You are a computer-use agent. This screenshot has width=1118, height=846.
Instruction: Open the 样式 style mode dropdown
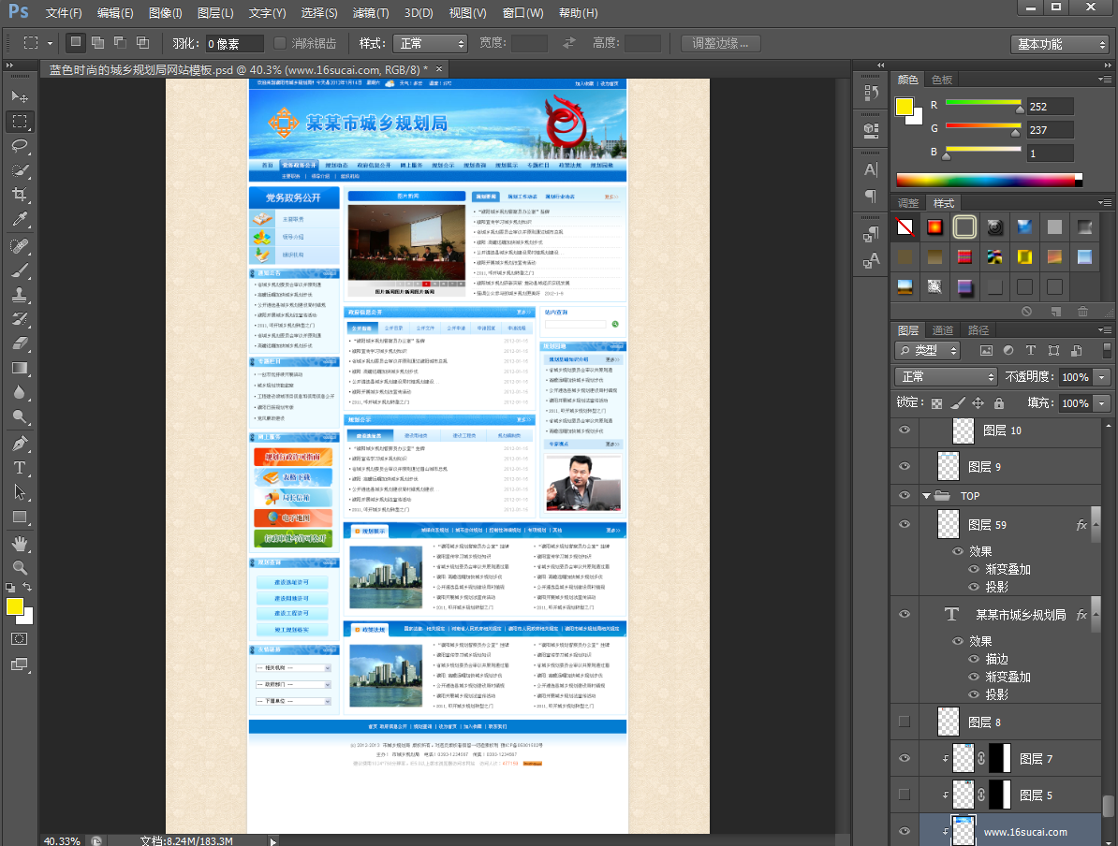pyautogui.click(x=431, y=44)
